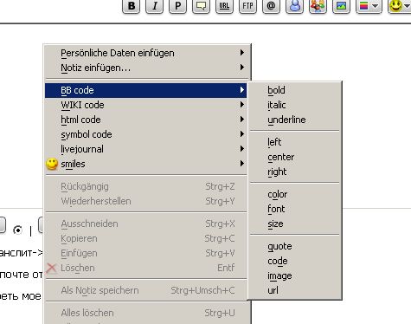
Task: Click the P paragraph toolbar button
Action: pyautogui.click(x=178, y=6)
